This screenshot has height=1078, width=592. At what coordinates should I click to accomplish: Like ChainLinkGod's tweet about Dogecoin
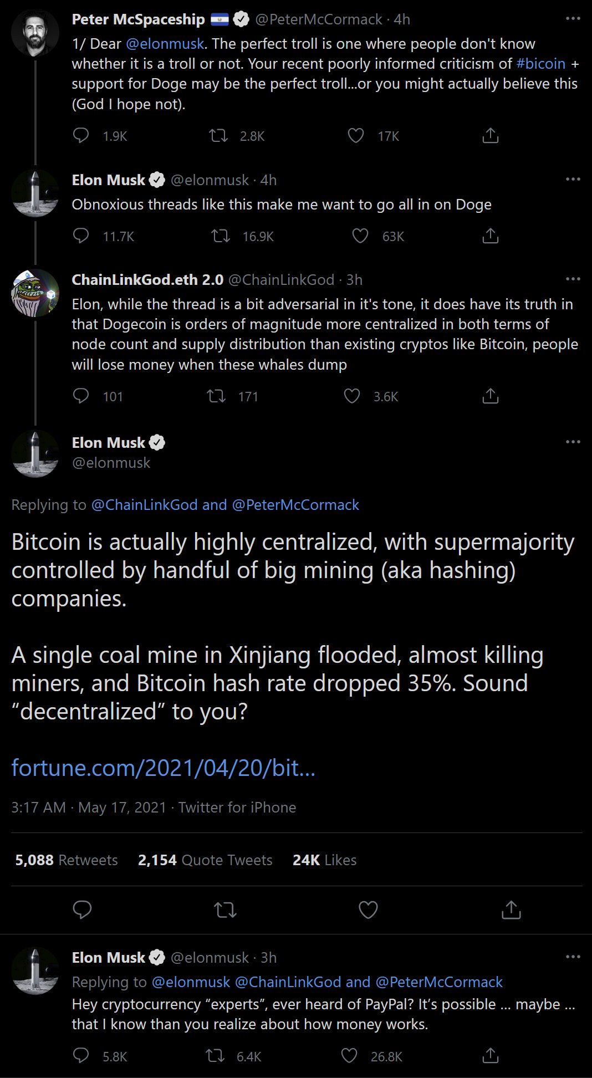coord(352,396)
